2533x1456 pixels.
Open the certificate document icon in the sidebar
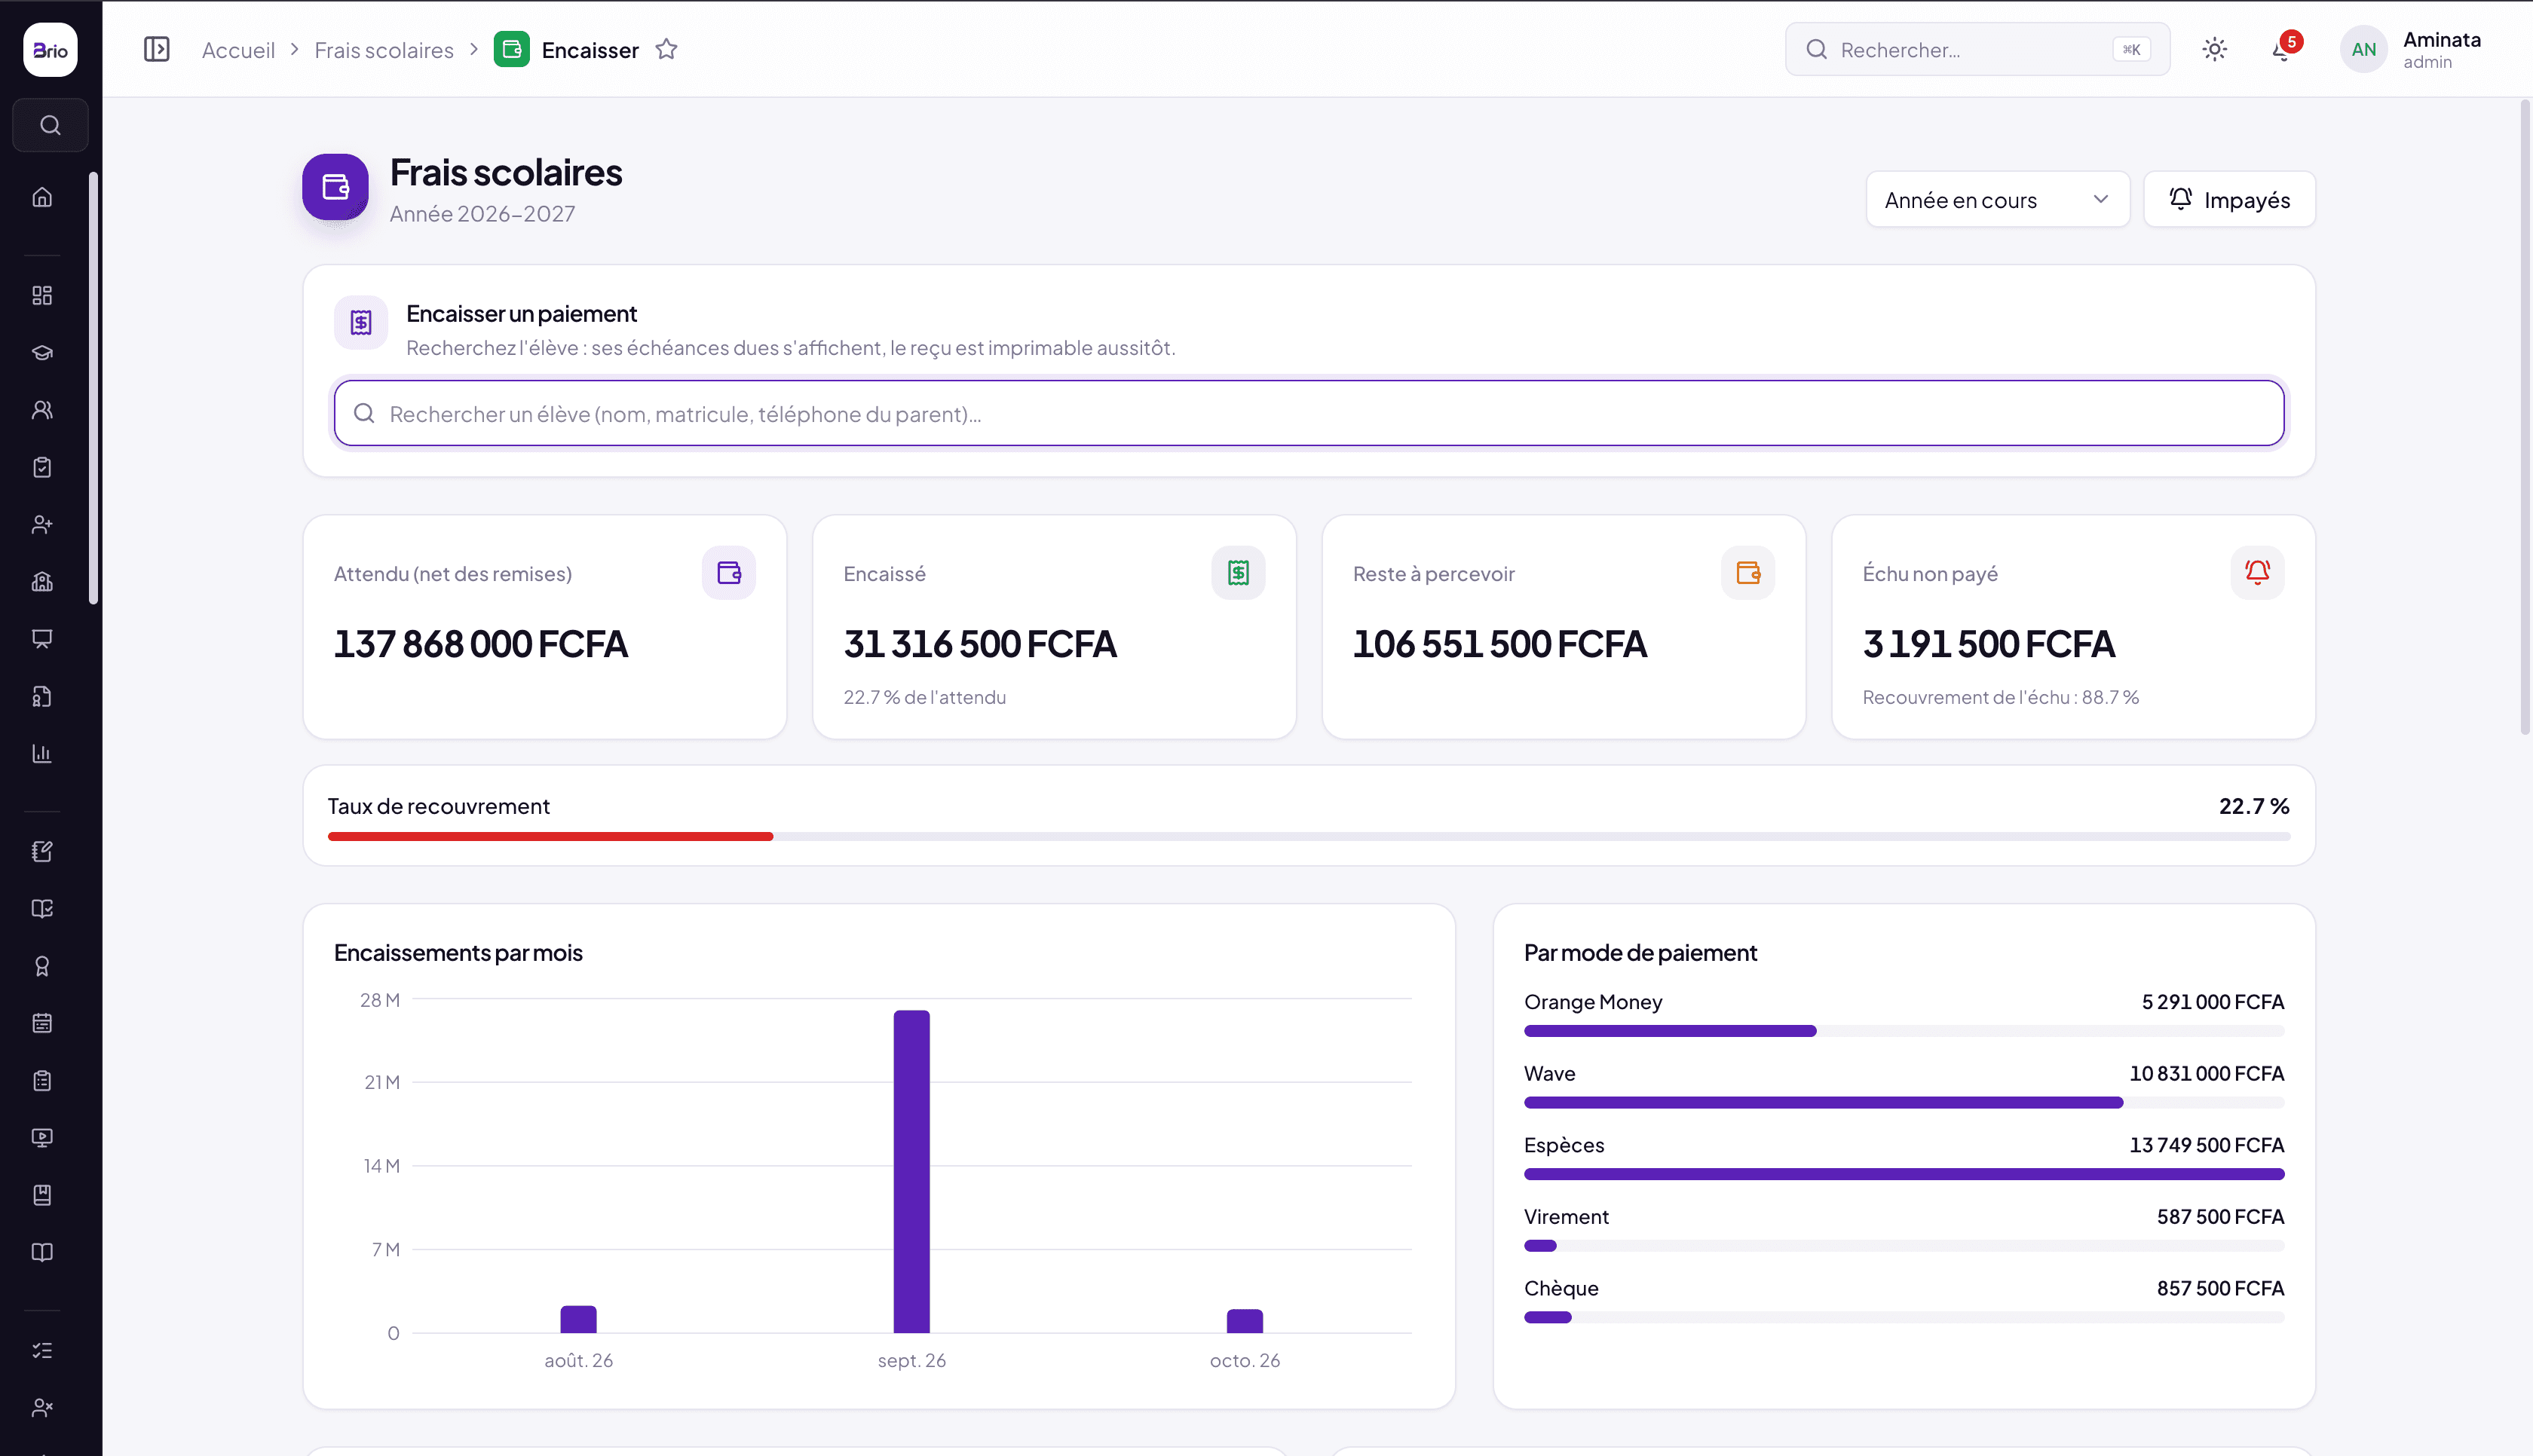click(x=42, y=696)
